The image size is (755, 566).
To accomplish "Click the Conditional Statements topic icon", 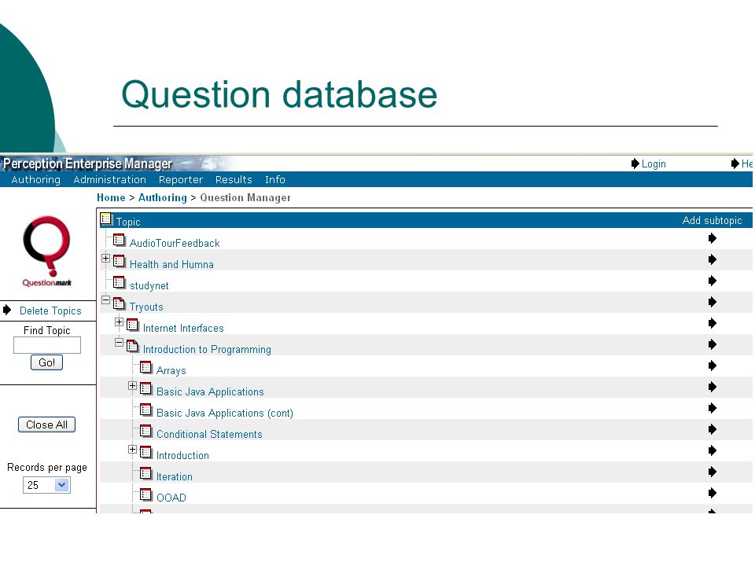I will coord(146,431).
